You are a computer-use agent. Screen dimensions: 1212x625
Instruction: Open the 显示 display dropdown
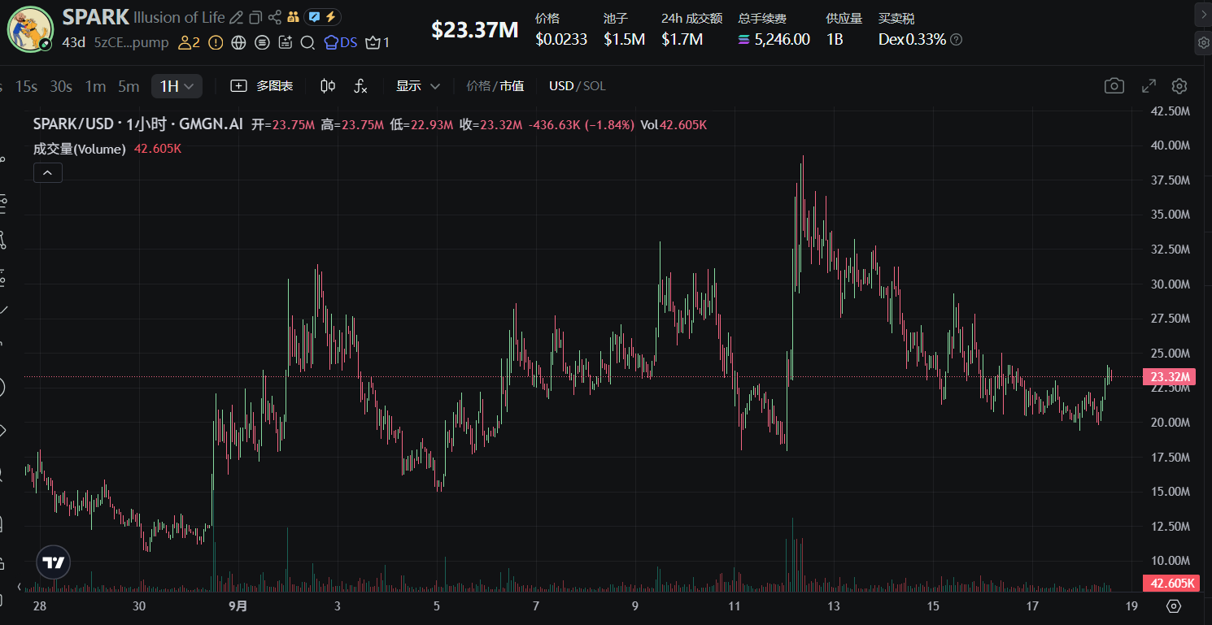coord(418,86)
